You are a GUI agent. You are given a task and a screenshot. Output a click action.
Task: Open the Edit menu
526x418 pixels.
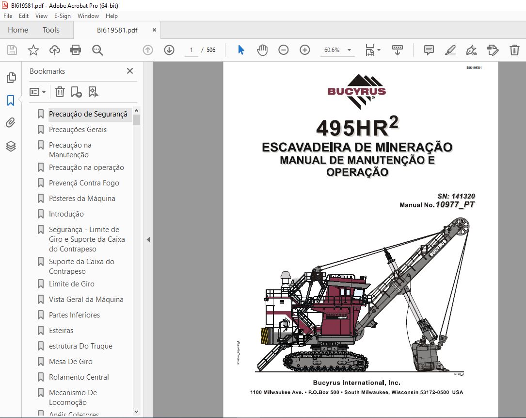click(23, 16)
